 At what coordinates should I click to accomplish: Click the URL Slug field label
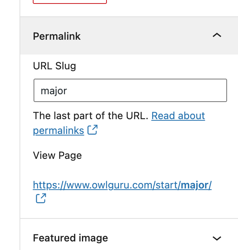[x=55, y=66]
